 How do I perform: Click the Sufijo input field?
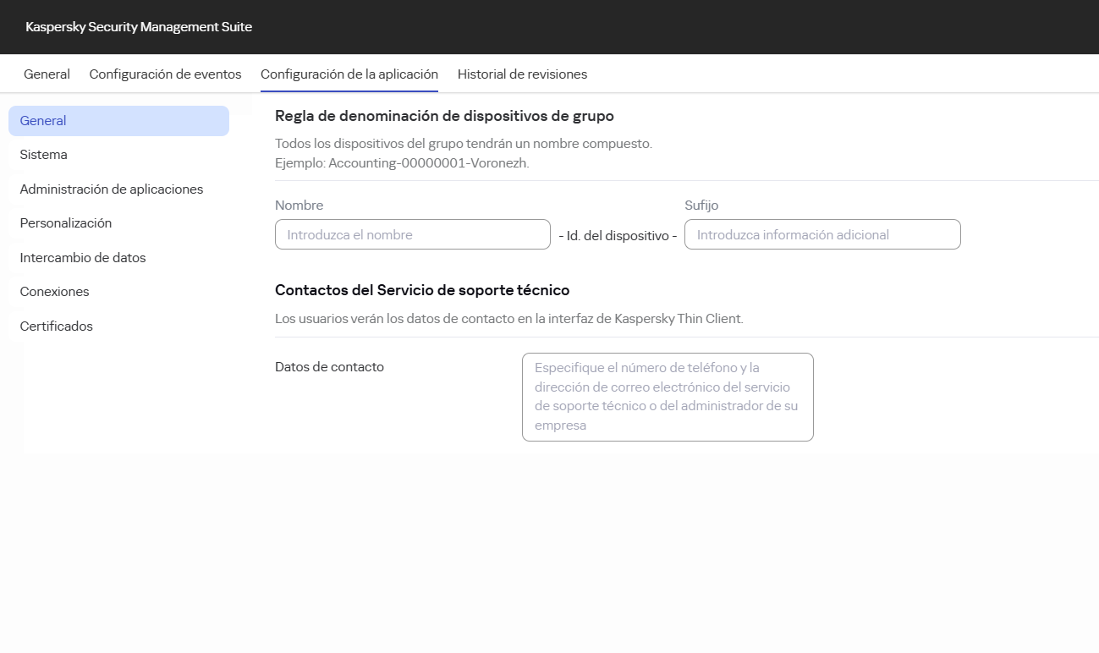coord(822,234)
